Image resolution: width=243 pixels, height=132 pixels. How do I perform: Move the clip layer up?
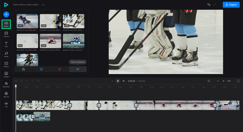[x=27, y=81]
